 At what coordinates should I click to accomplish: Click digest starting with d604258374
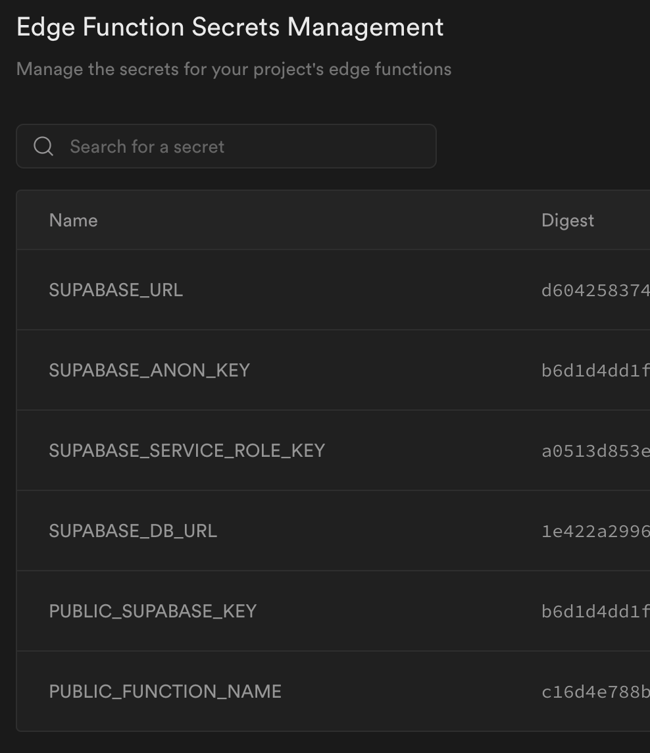(596, 290)
